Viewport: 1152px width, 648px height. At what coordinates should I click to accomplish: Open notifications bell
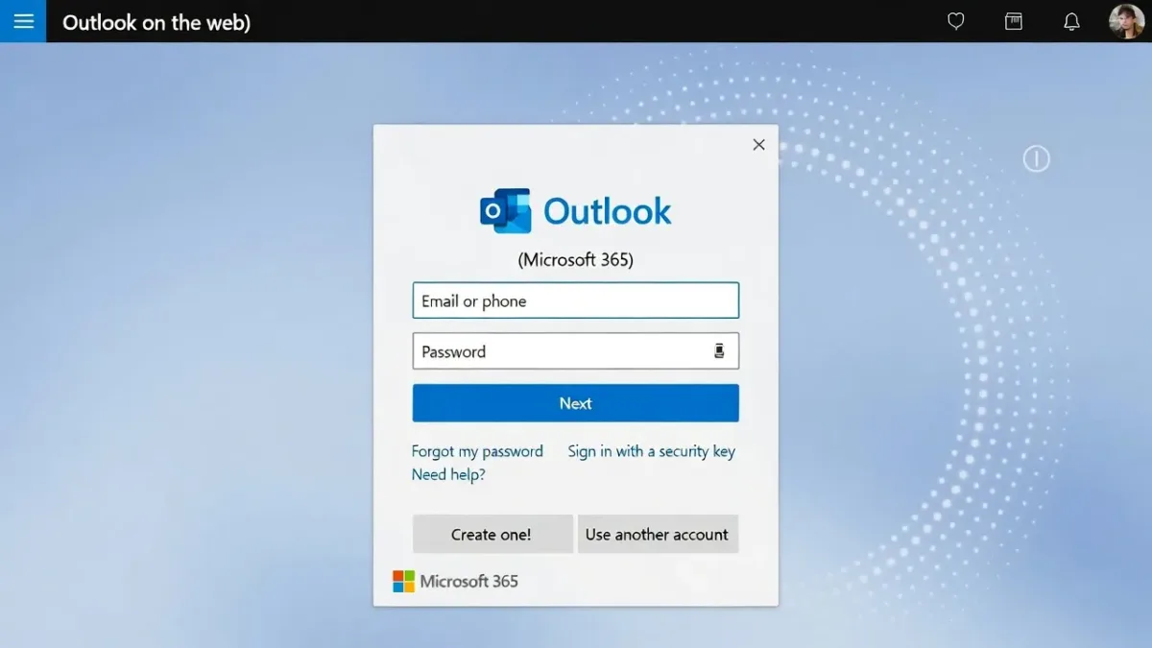[x=1072, y=21]
